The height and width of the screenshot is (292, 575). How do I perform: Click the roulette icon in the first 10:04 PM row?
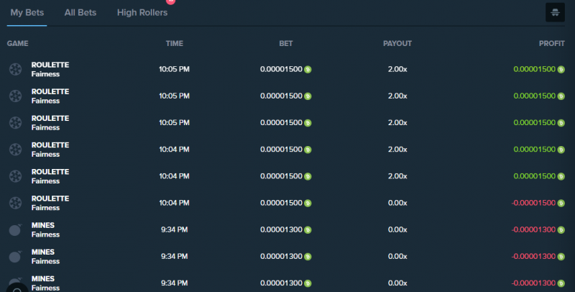pyautogui.click(x=15, y=150)
